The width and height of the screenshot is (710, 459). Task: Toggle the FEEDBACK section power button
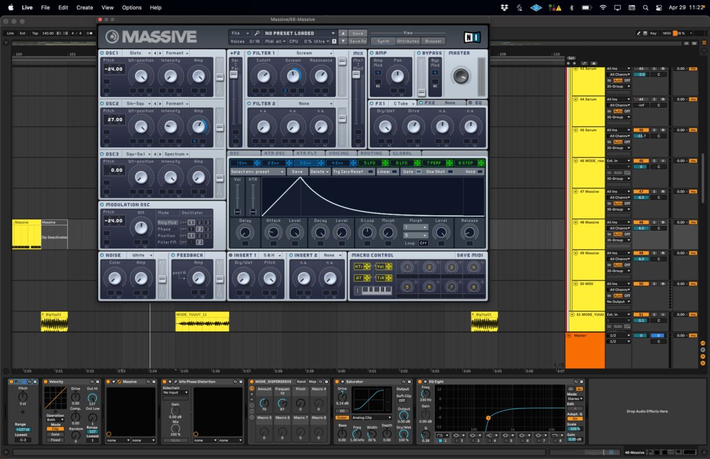tap(173, 256)
